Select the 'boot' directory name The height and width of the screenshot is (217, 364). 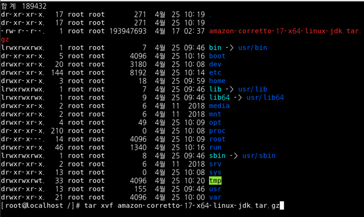click(217, 56)
